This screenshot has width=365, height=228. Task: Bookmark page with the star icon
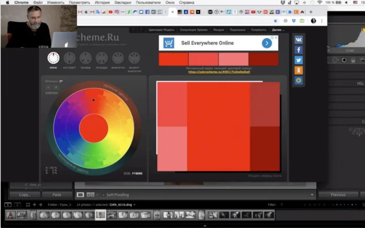coord(275,21)
